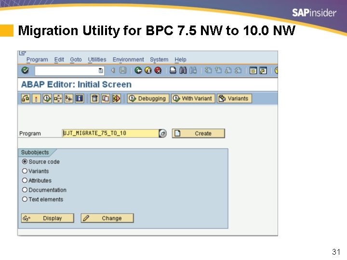The image size is (347, 260).
Task: Click the Generate Shortcut icon
Action: (263, 70)
